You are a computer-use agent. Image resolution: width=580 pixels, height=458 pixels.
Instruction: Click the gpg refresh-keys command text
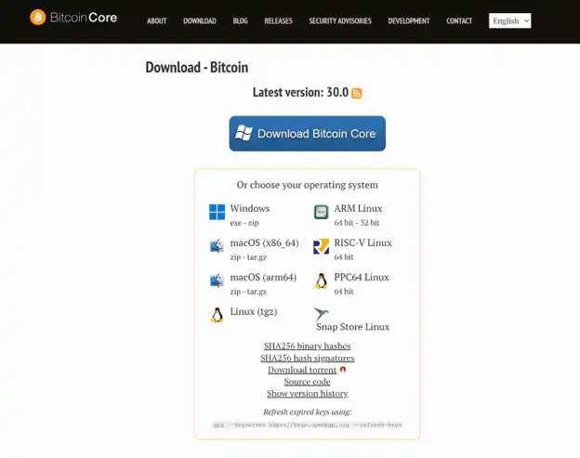[x=307, y=425]
